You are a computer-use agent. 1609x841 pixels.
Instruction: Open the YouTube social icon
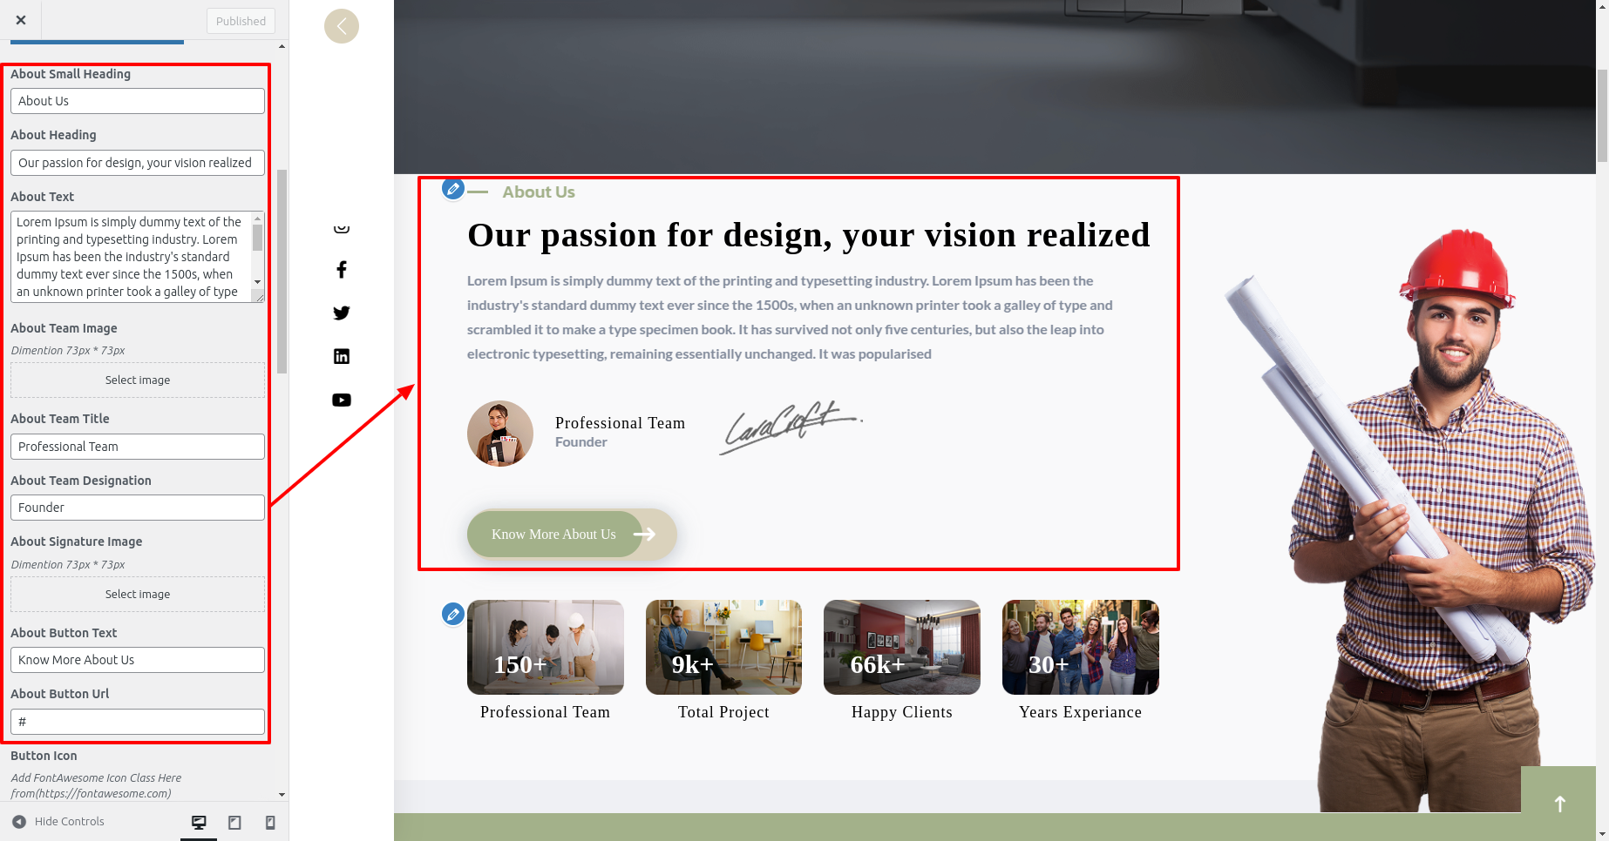point(342,400)
